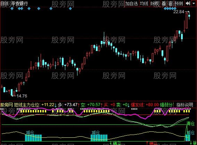Viewport: 197px width, 145px height.
Task: Click the 日线 period label
Action: (5, 3)
